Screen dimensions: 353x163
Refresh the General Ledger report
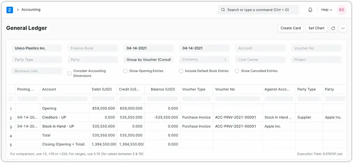(x=333, y=28)
